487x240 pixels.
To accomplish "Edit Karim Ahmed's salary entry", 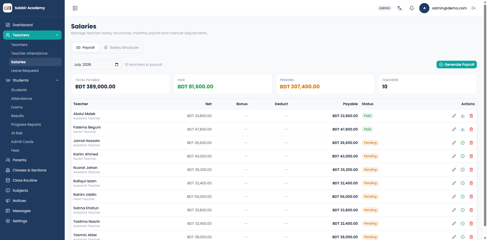I will pyautogui.click(x=454, y=156).
